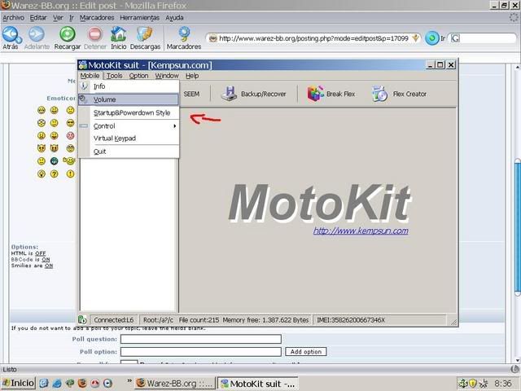The image size is (521, 391).
Task: Click the first smiley emoticon in the Firefox page
Action: click(x=42, y=110)
